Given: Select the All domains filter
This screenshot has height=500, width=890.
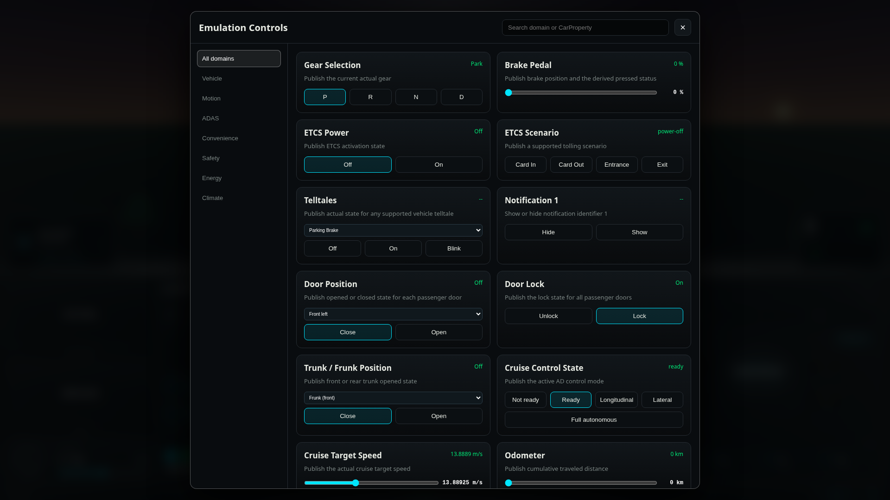Looking at the screenshot, I should pos(239,58).
